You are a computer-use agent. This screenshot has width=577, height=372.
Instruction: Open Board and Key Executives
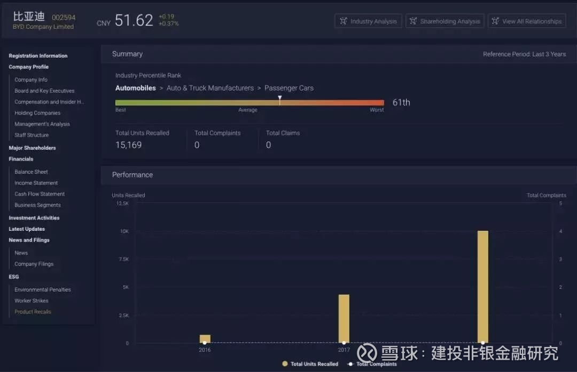(x=44, y=91)
